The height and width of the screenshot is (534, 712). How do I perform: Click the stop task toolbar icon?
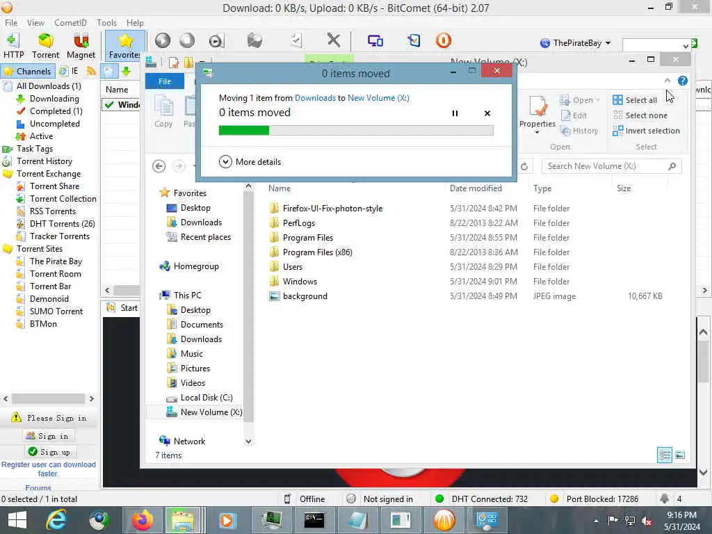click(186, 40)
